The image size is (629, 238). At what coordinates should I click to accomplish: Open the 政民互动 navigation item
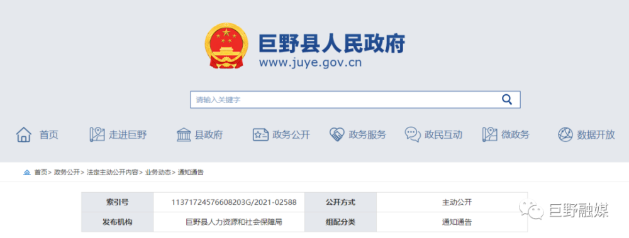(443, 135)
